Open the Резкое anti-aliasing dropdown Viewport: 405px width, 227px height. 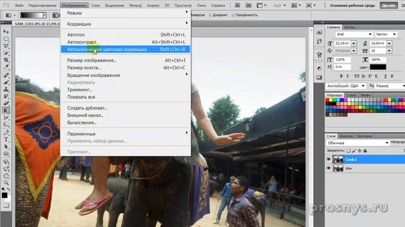click(x=390, y=86)
